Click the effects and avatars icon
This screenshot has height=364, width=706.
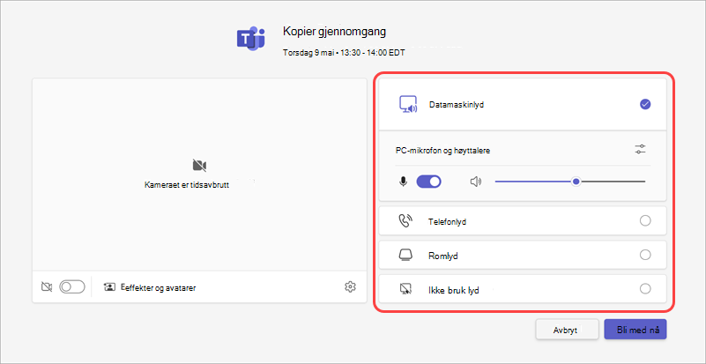pyautogui.click(x=109, y=287)
